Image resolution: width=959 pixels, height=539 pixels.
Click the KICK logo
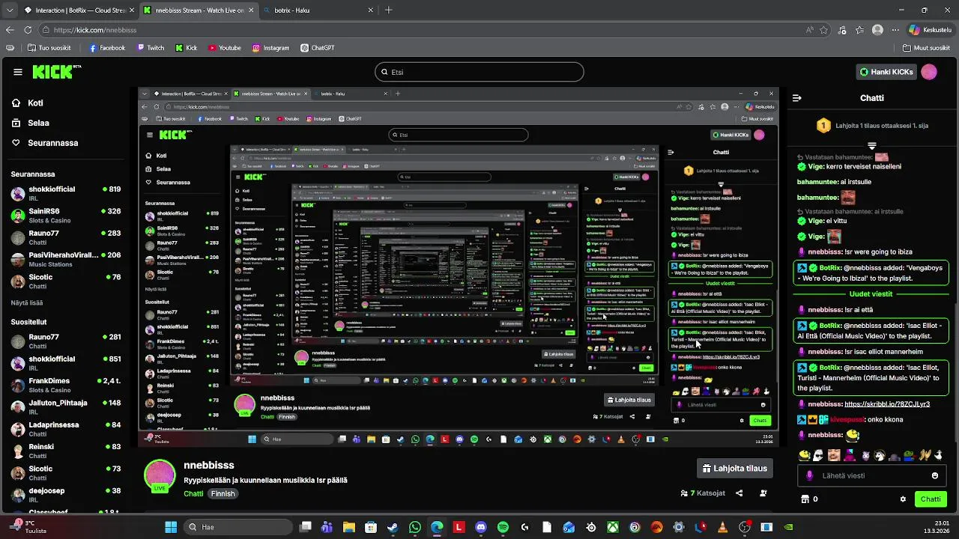pyautogui.click(x=55, y=72)
